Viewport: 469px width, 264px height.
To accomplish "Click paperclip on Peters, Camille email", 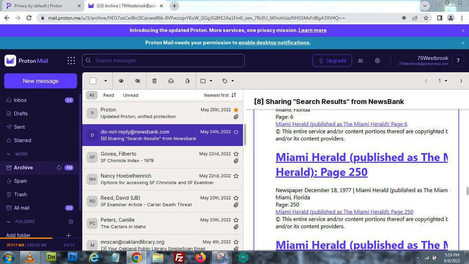I will [236, 227].
